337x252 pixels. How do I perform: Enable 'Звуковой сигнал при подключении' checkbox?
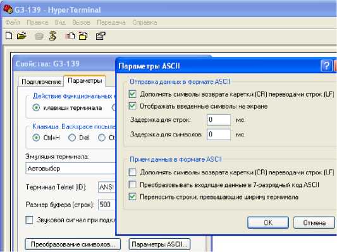(x=29, y=220)
